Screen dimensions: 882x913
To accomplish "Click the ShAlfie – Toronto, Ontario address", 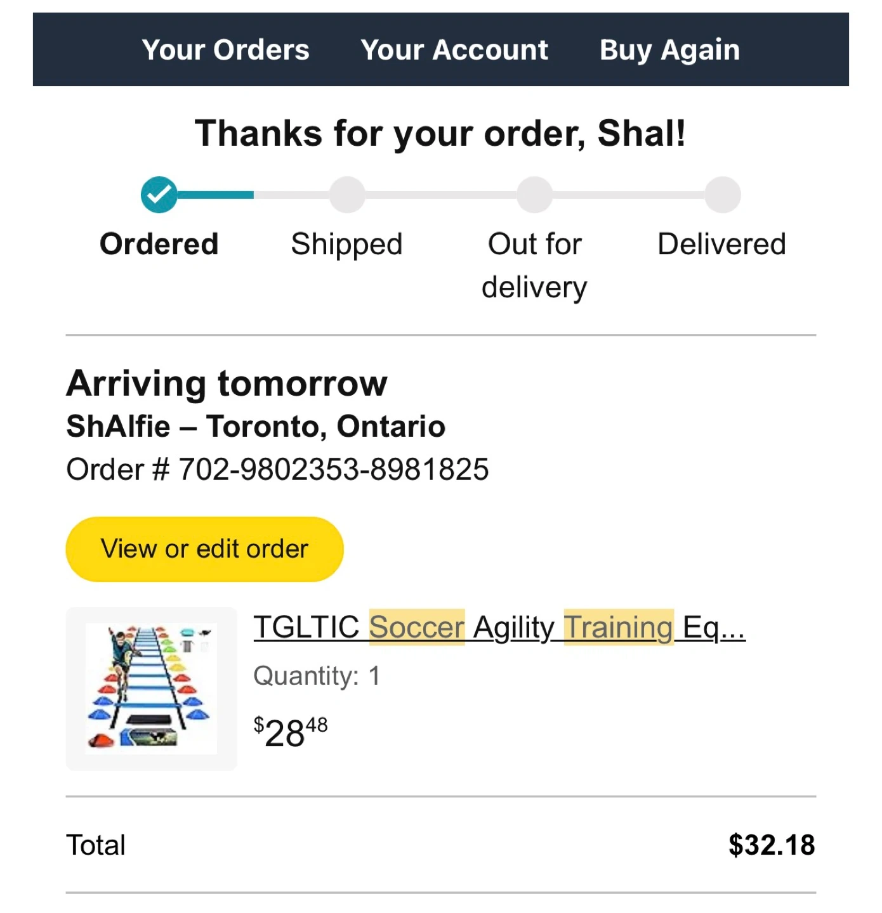I will coord(256,427).
